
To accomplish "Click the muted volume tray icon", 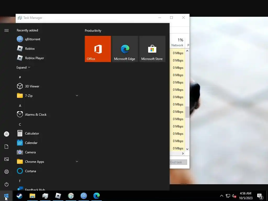I will (234, 196).
